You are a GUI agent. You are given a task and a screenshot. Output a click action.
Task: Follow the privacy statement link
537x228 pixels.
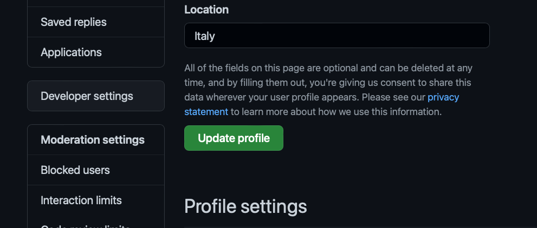(443, 98)
